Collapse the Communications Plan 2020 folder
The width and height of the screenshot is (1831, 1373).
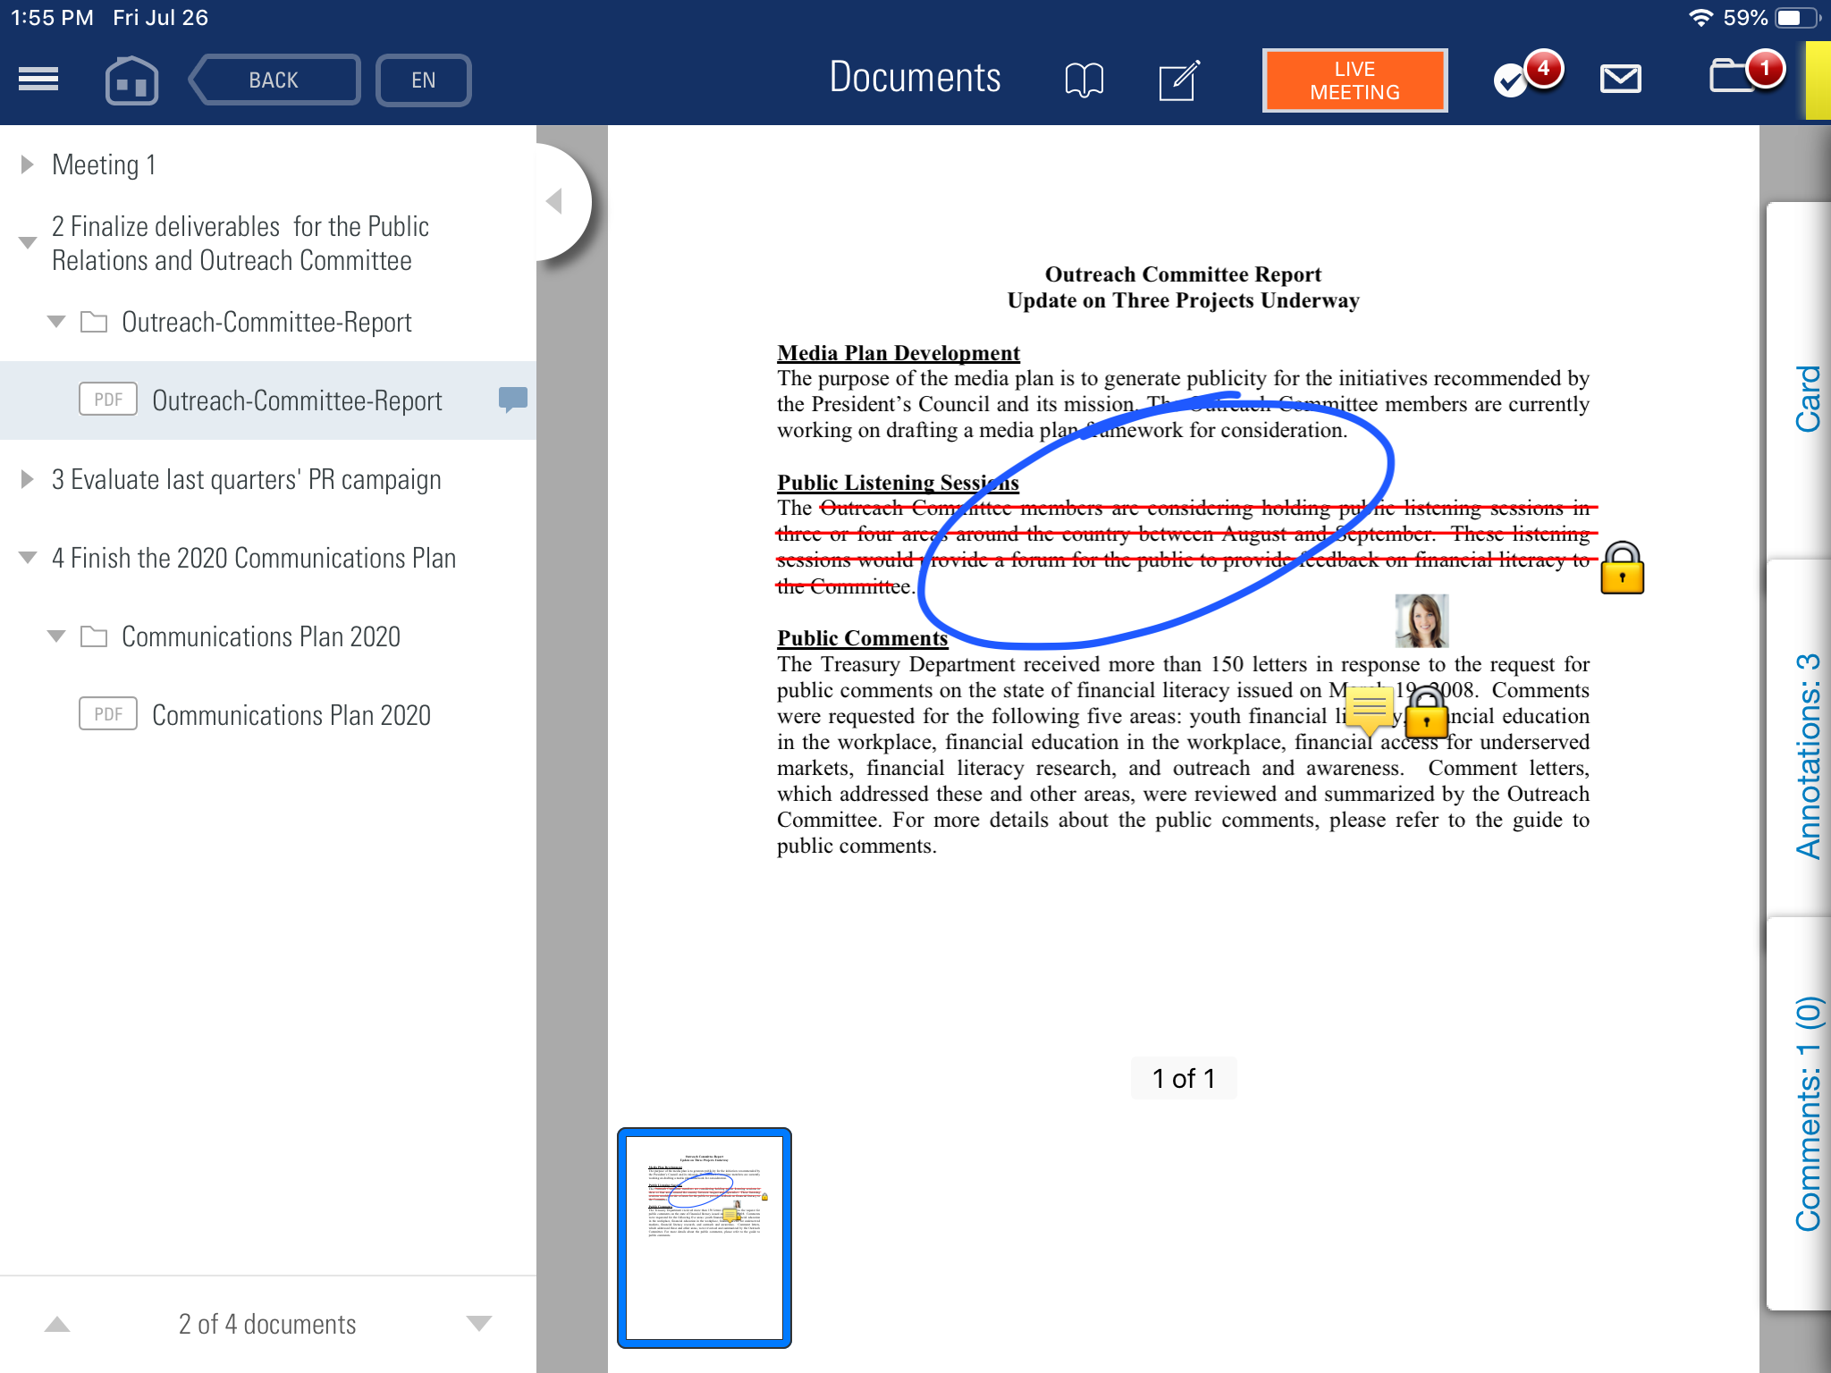click(x=56, y=636)
